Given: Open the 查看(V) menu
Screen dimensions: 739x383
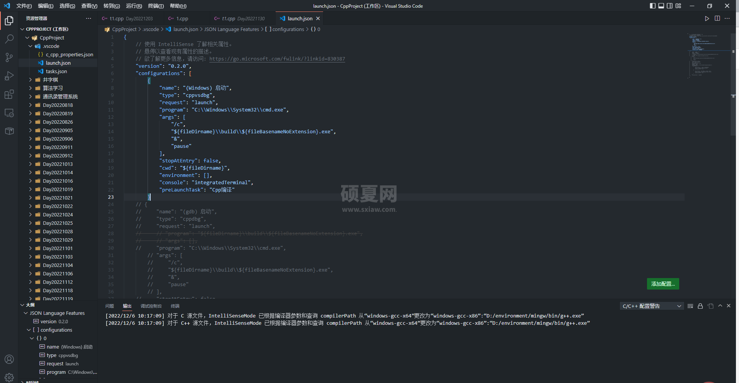Looking at the screenshot, I should click(x=89, y=6).
